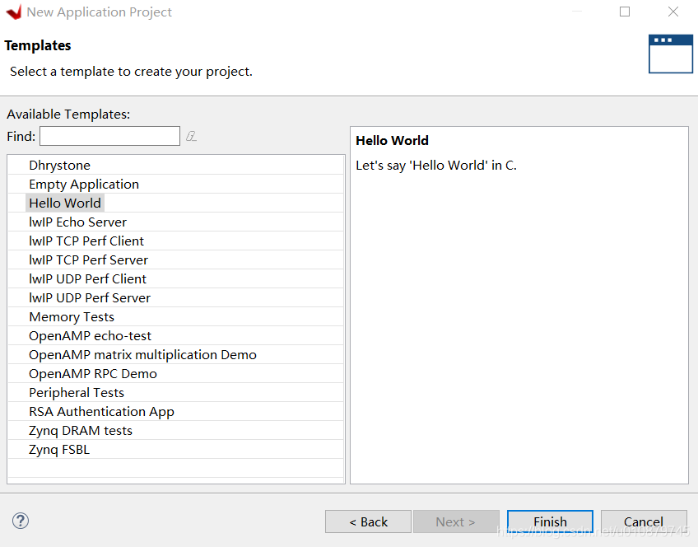Click the greyed-out Next button

(x=456, y=521)
